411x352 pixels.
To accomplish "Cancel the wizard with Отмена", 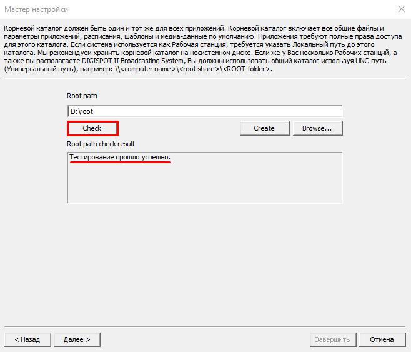I will point(381,339).
